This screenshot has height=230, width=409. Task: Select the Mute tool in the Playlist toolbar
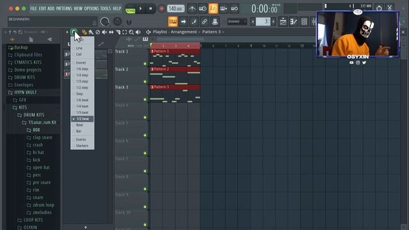point(104,32)
